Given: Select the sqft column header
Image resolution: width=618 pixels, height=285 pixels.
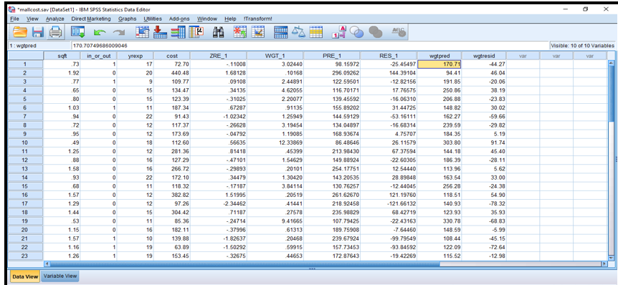Looking at the screenshot, I should pos(62,56).
